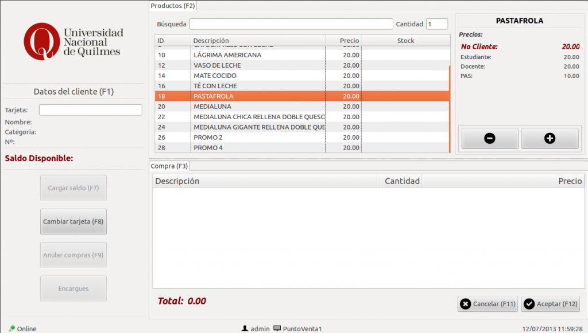The image size is (588, 333).
Task: Switch to the Productos (F2) tab
Action: click(173, 6)
